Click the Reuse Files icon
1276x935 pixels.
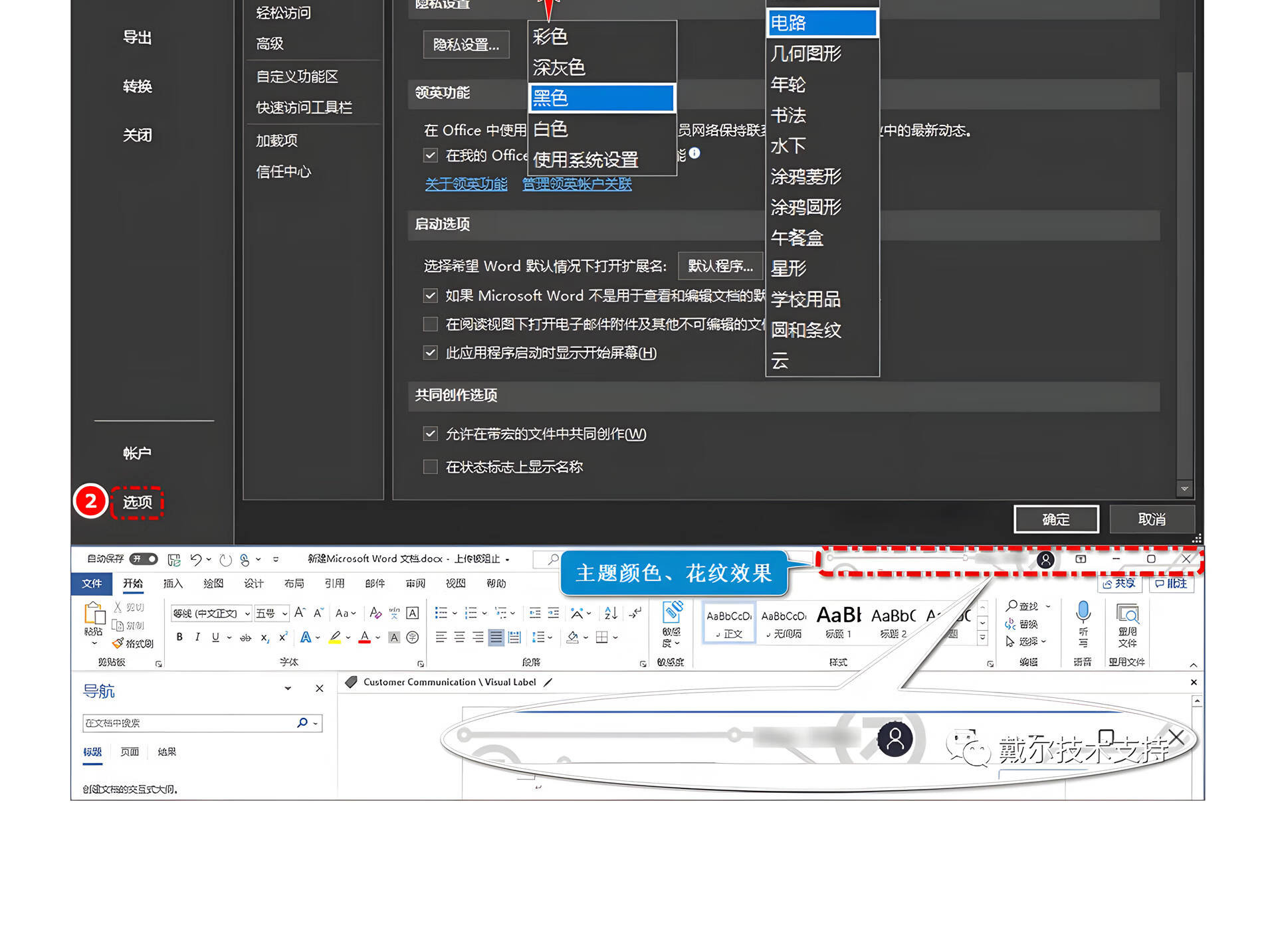coord(1128,614)
